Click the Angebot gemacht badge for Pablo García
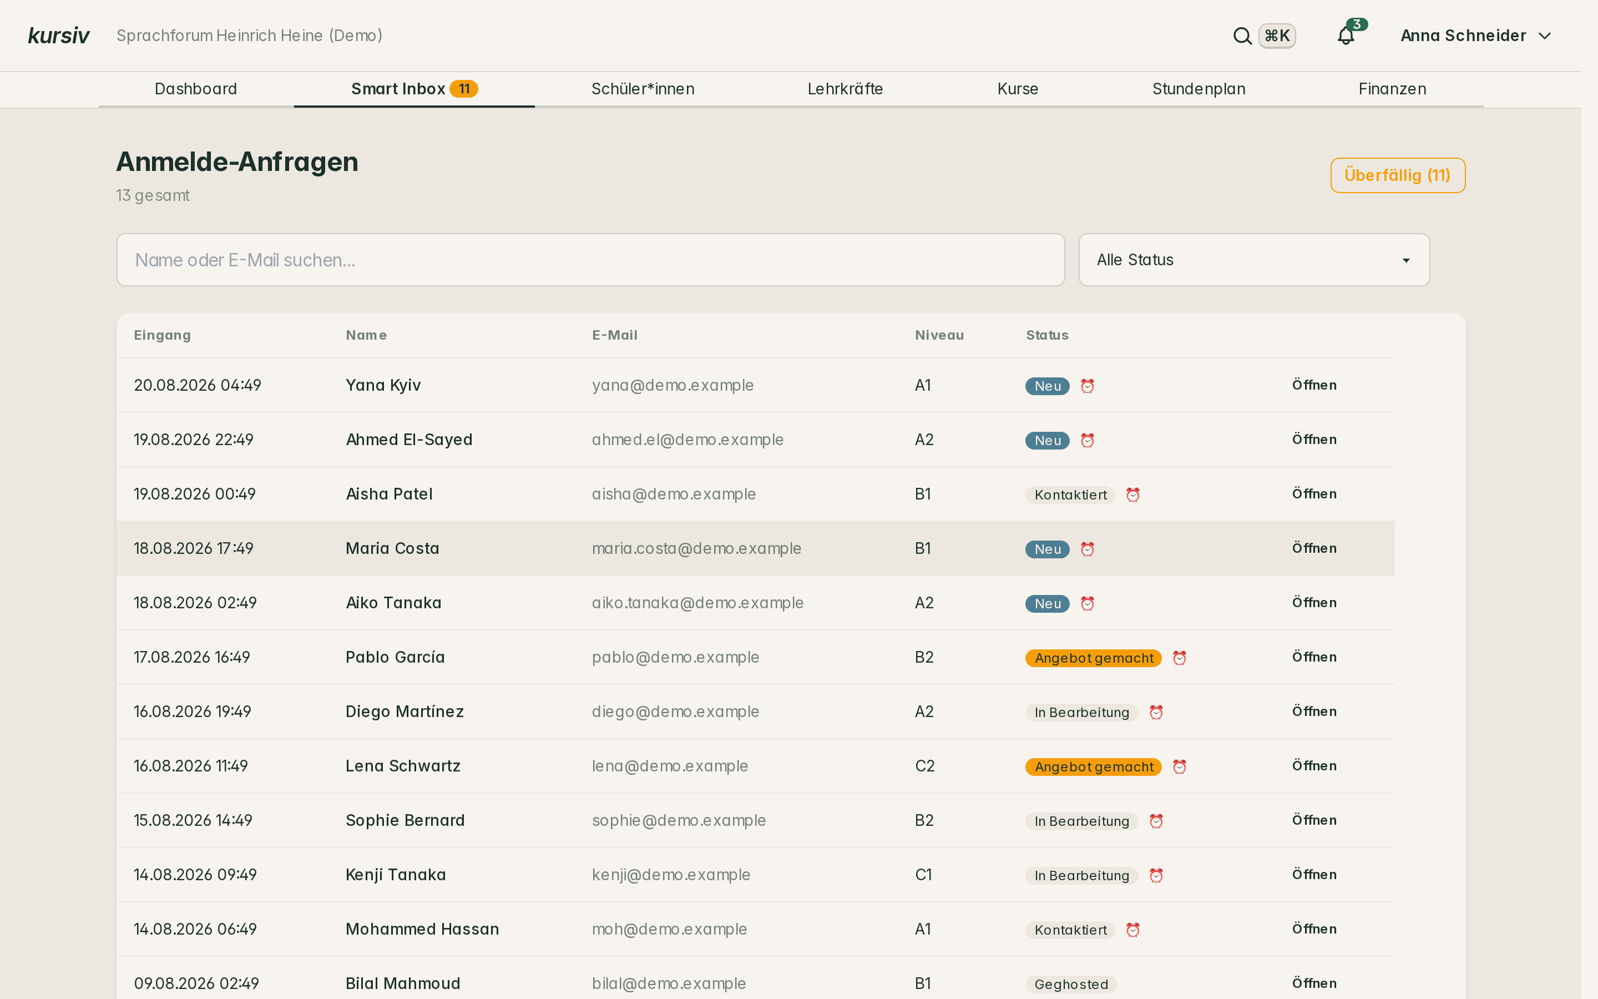1598x999 pixels. click(1094, 658)
